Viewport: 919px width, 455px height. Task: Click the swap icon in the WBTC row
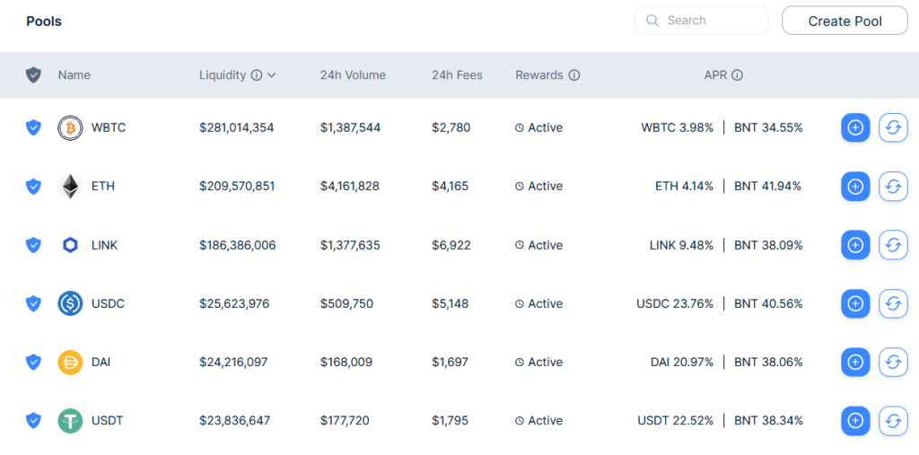point(893,127)
